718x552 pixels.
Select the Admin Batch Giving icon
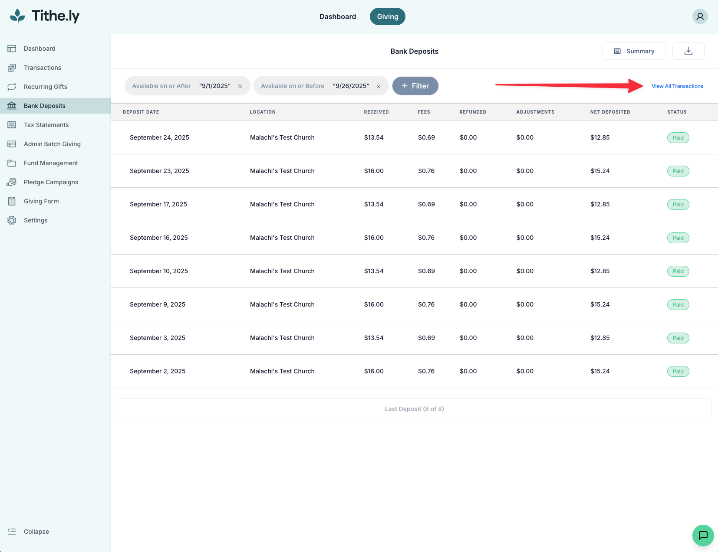coord(12,144)
